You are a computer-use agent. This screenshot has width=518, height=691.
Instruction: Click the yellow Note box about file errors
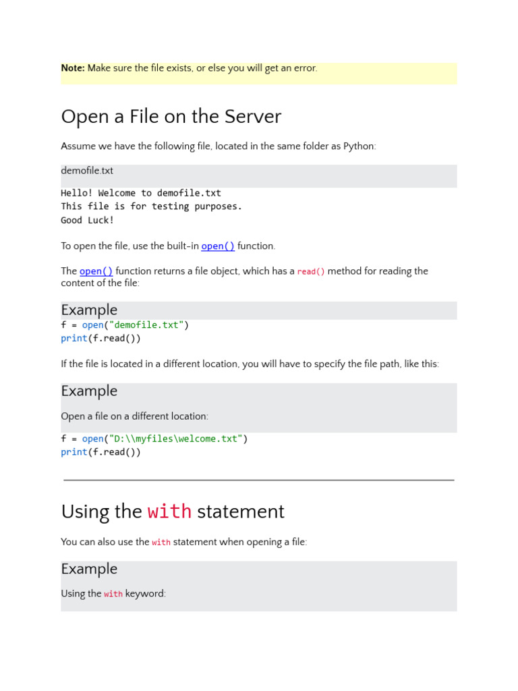pyautogui.click(x=258, y=73)
